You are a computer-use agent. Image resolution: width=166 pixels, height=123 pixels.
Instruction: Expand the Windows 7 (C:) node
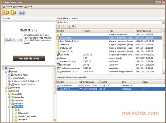9,75
